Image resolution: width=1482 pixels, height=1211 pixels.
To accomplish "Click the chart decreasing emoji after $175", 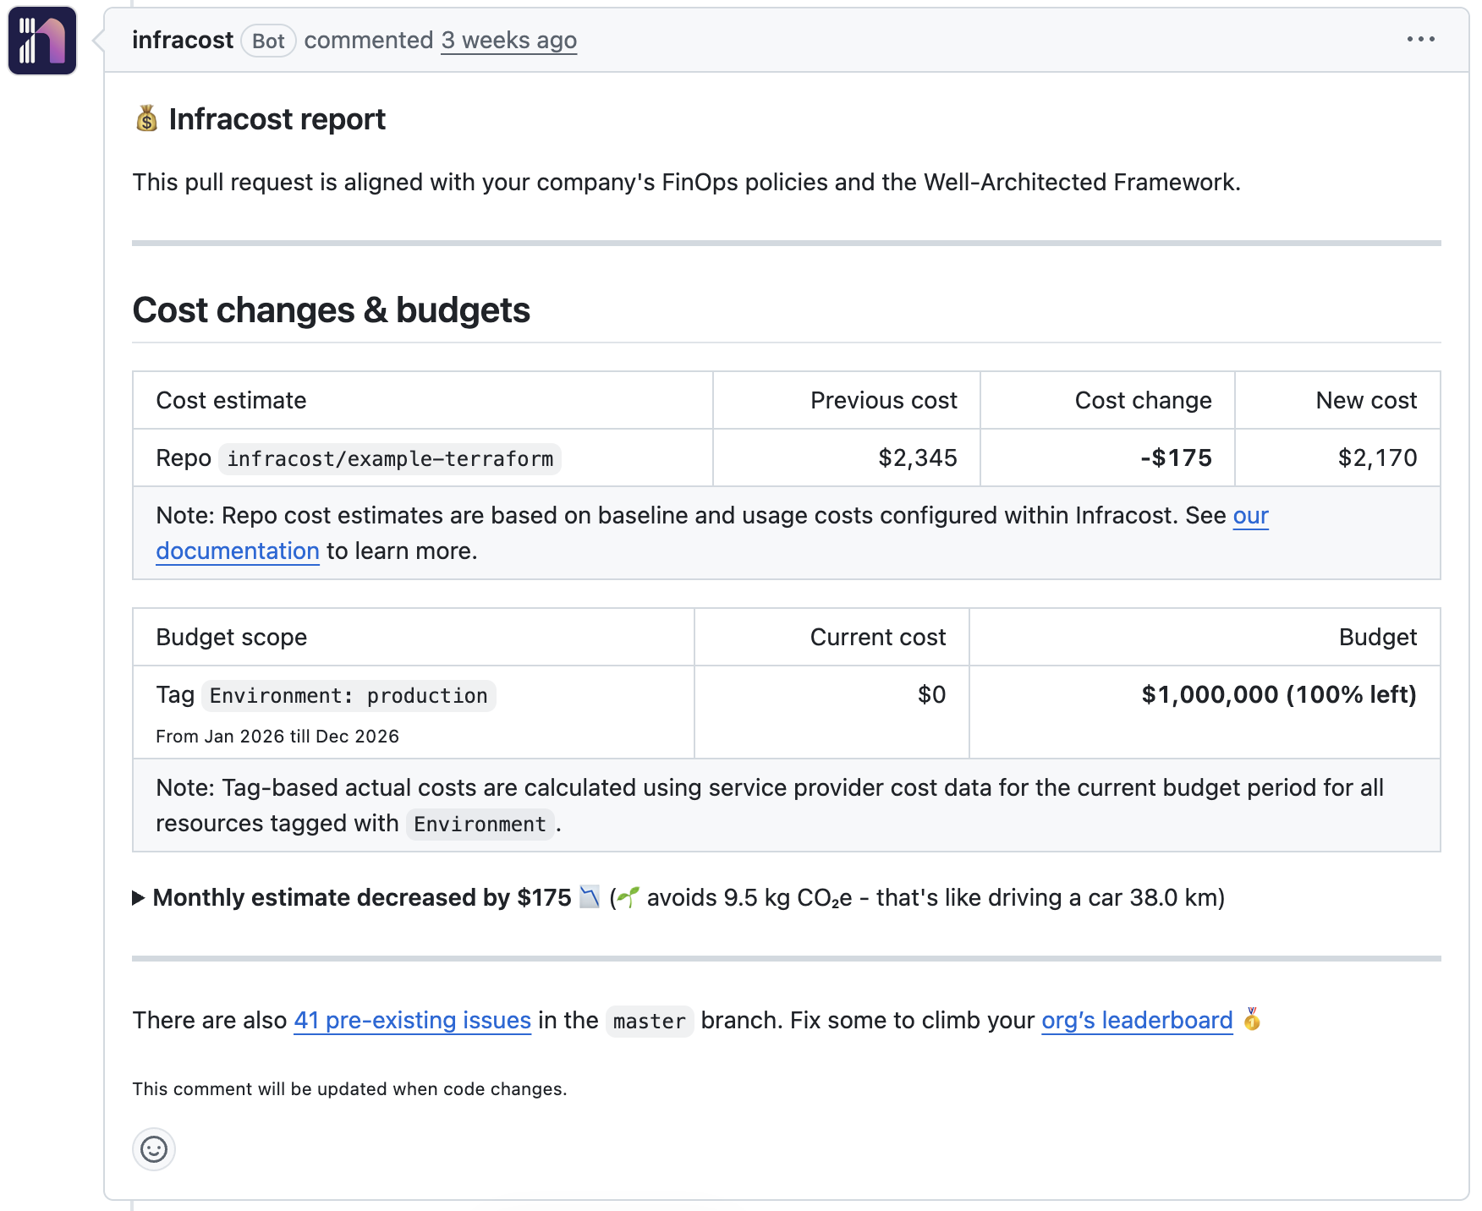I will pos(590,897).
